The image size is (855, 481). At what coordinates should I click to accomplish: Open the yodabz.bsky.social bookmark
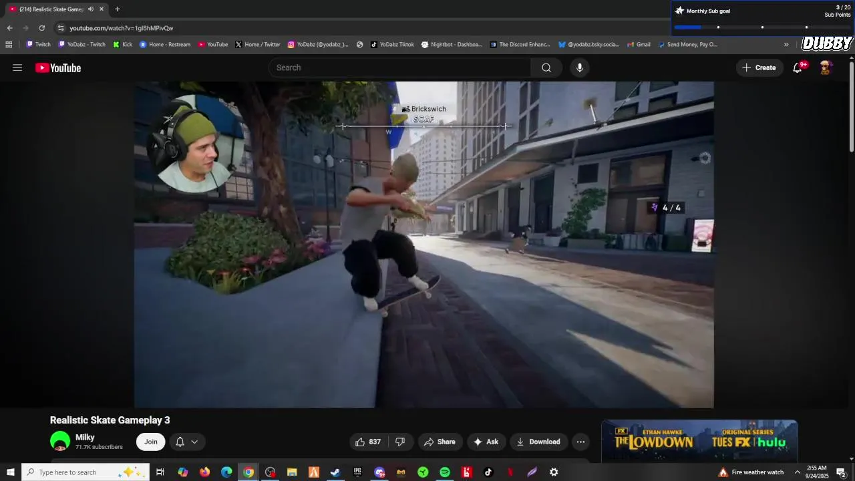click(x=589, y=45)
